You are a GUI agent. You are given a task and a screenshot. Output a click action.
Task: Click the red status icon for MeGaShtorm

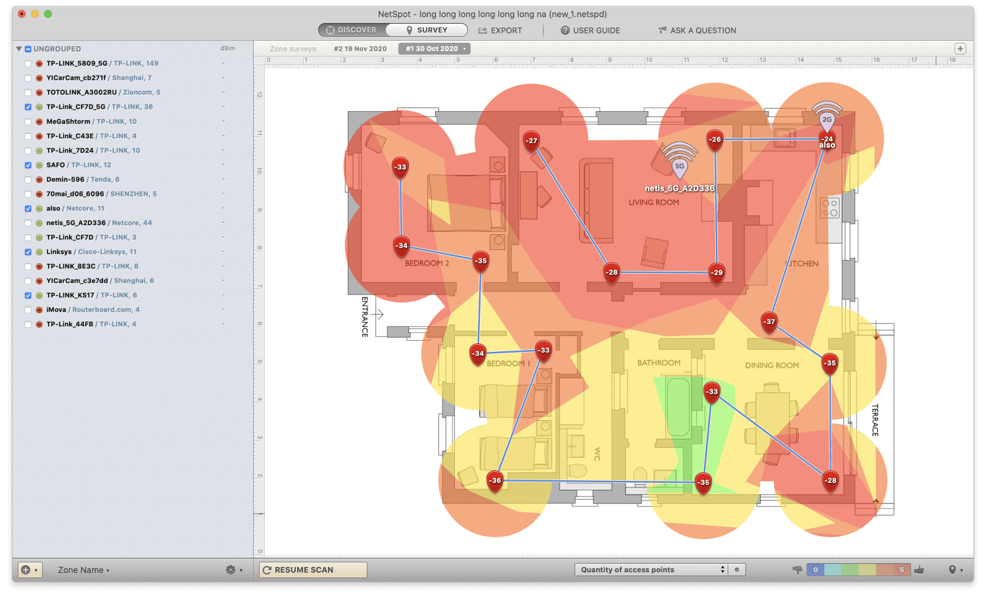click(x=39, y=122)
